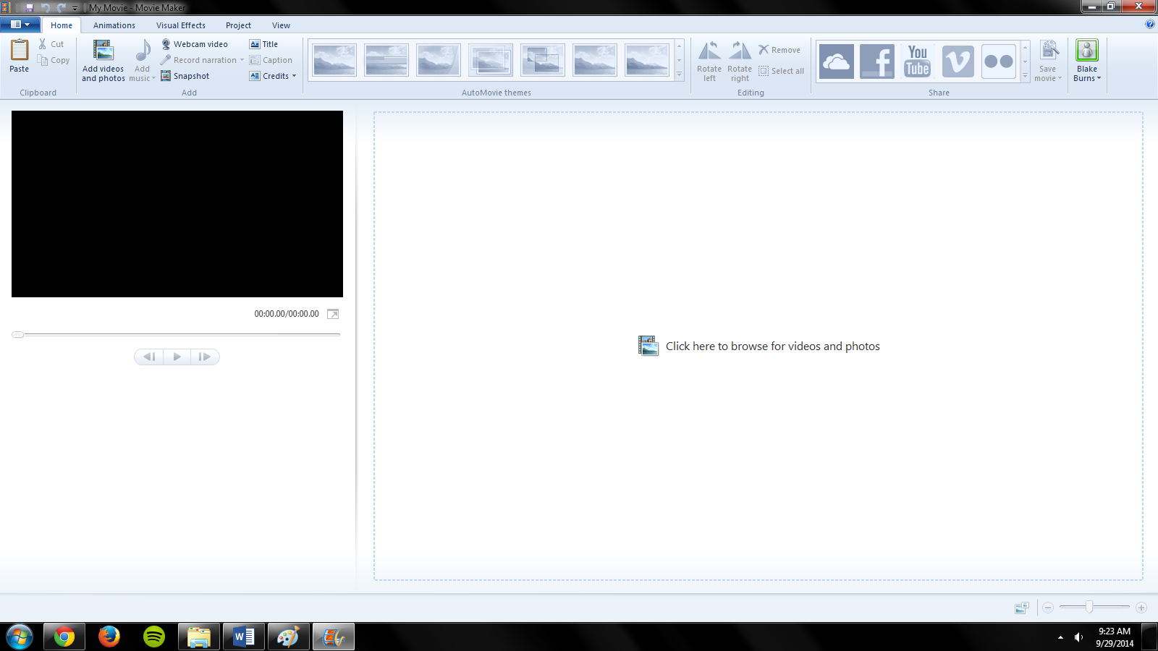
Task: Rotate the clip right
Action: pyautogui.click(x=740, y=59)
